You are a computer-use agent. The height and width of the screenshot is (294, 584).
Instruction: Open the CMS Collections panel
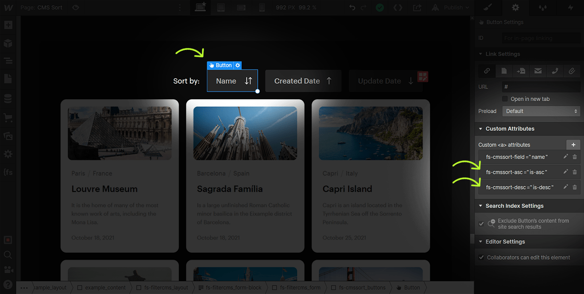coord(8,99)
